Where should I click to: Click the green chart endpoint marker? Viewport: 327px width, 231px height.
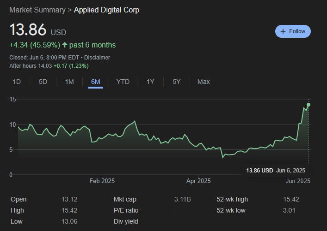tap(308, 105)
